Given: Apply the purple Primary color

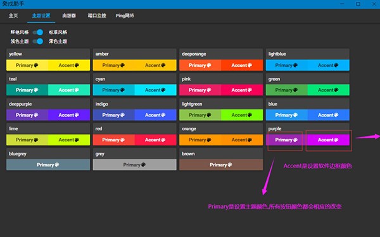Looking at the screenshot, I should click(286, 140).
